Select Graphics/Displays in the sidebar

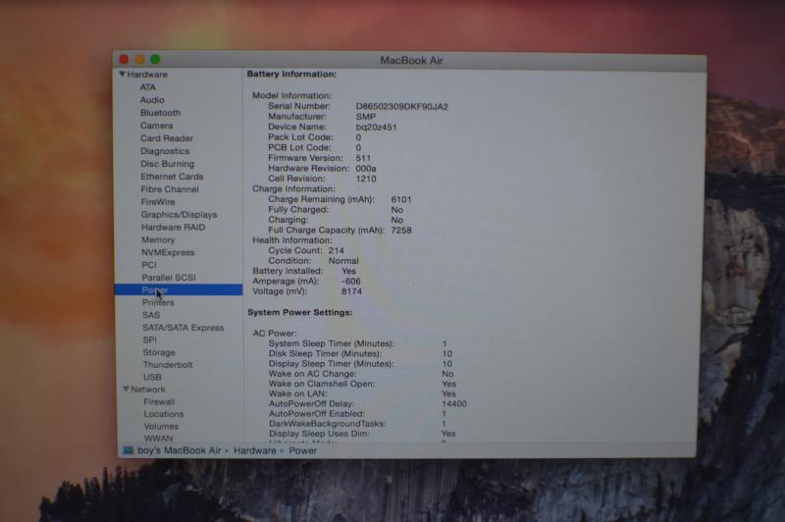pos(179,215)
